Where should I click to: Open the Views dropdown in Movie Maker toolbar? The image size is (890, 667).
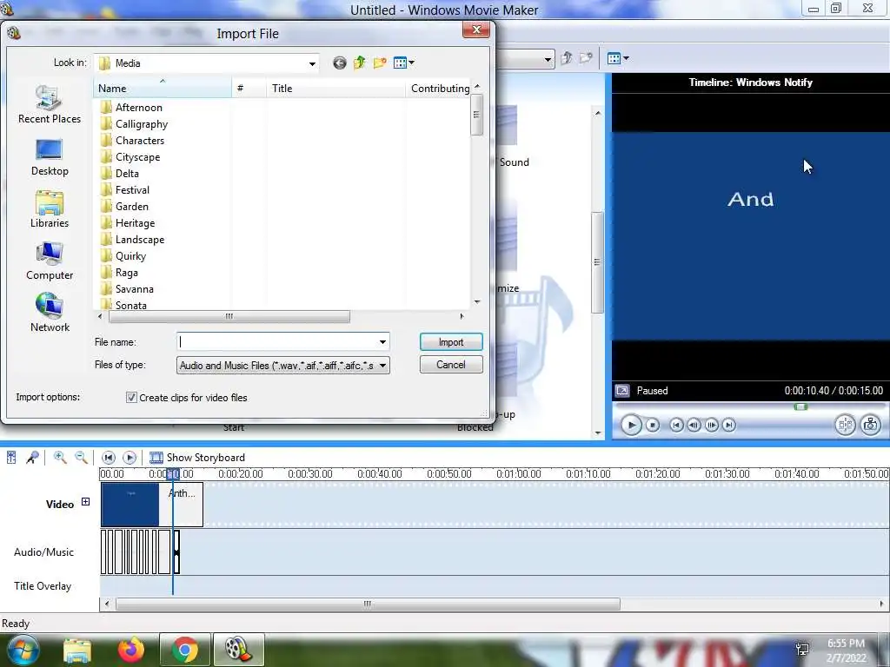coord(618,58)
